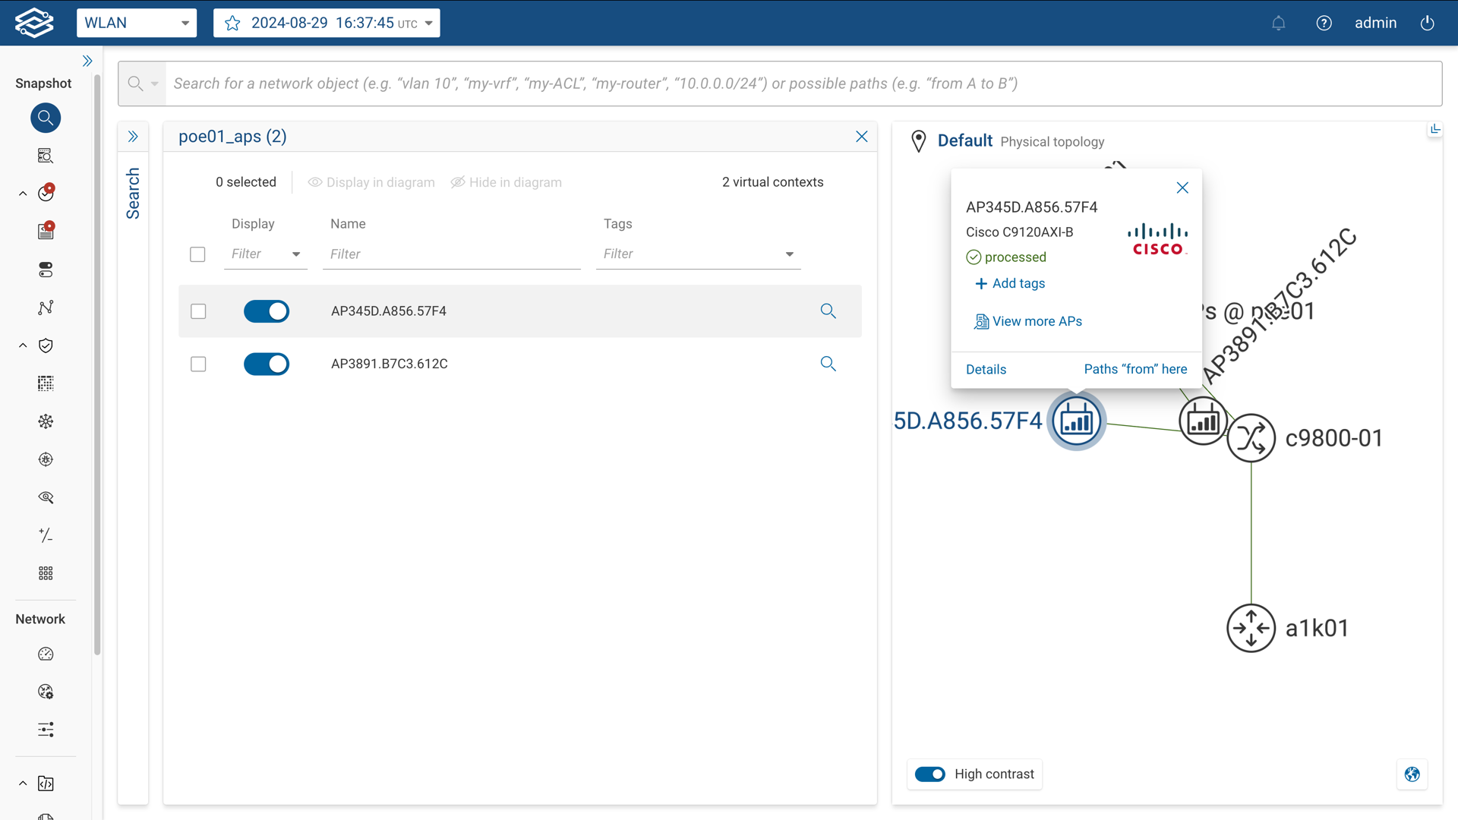1458x820 pixels.
Task: Open the snapshot date dropdown
Action: (429, 23)
